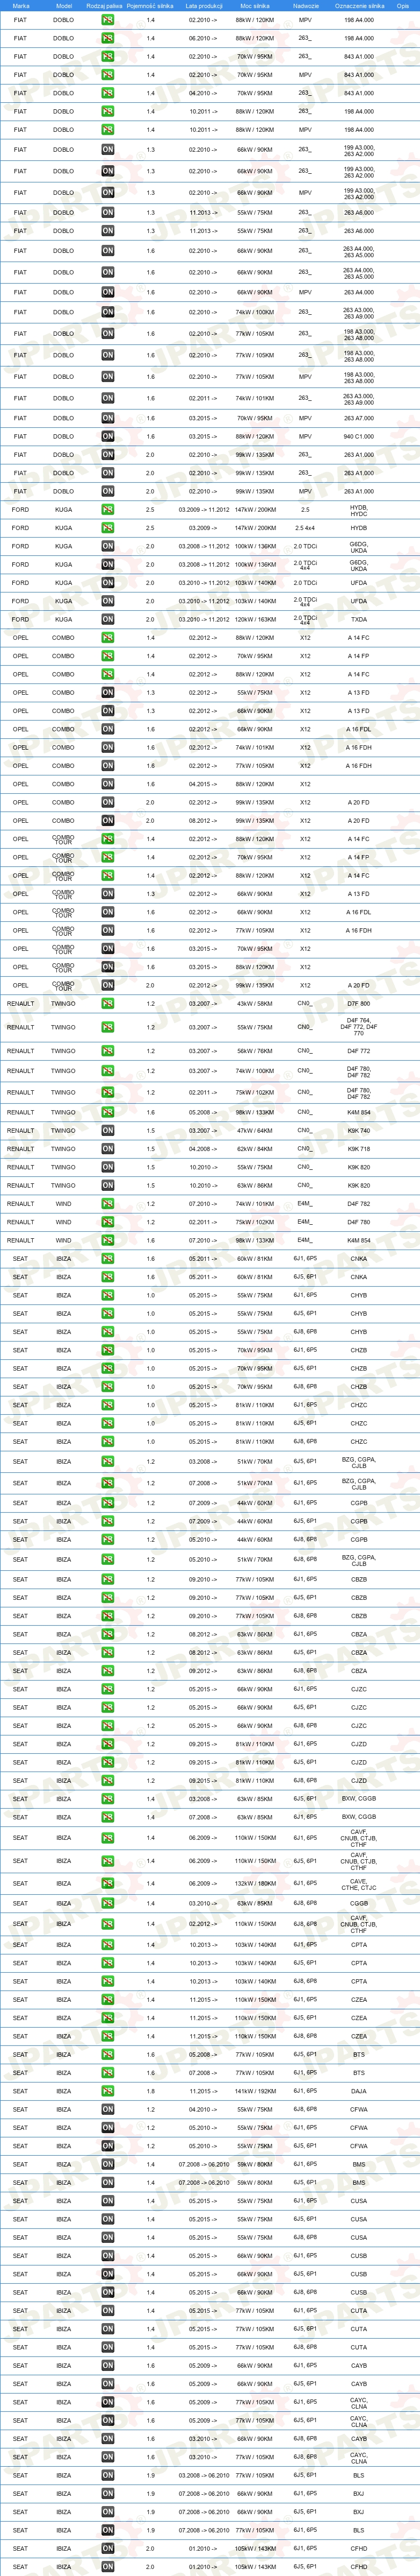420x2576 pixels.
Task: Click the 120kW / 163KM power cell
Action: pyautogui.click(x=255, y=619)
